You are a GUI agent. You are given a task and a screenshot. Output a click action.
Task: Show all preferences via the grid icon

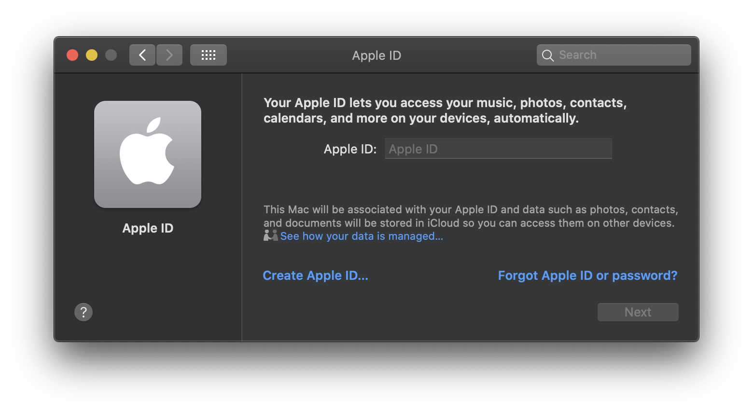(209, 55)
